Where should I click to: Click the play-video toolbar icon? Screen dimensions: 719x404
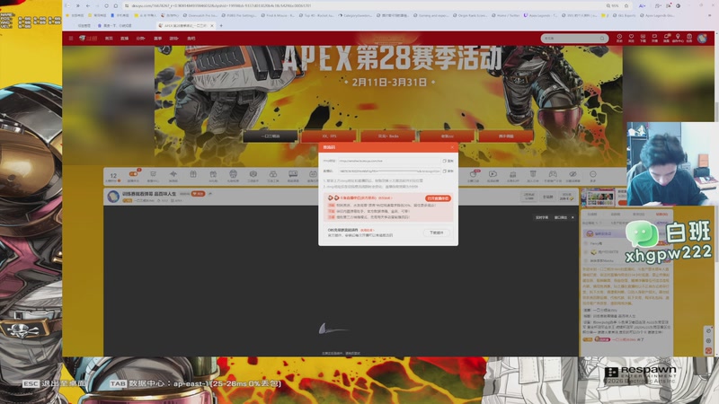(x=493, y=175)
